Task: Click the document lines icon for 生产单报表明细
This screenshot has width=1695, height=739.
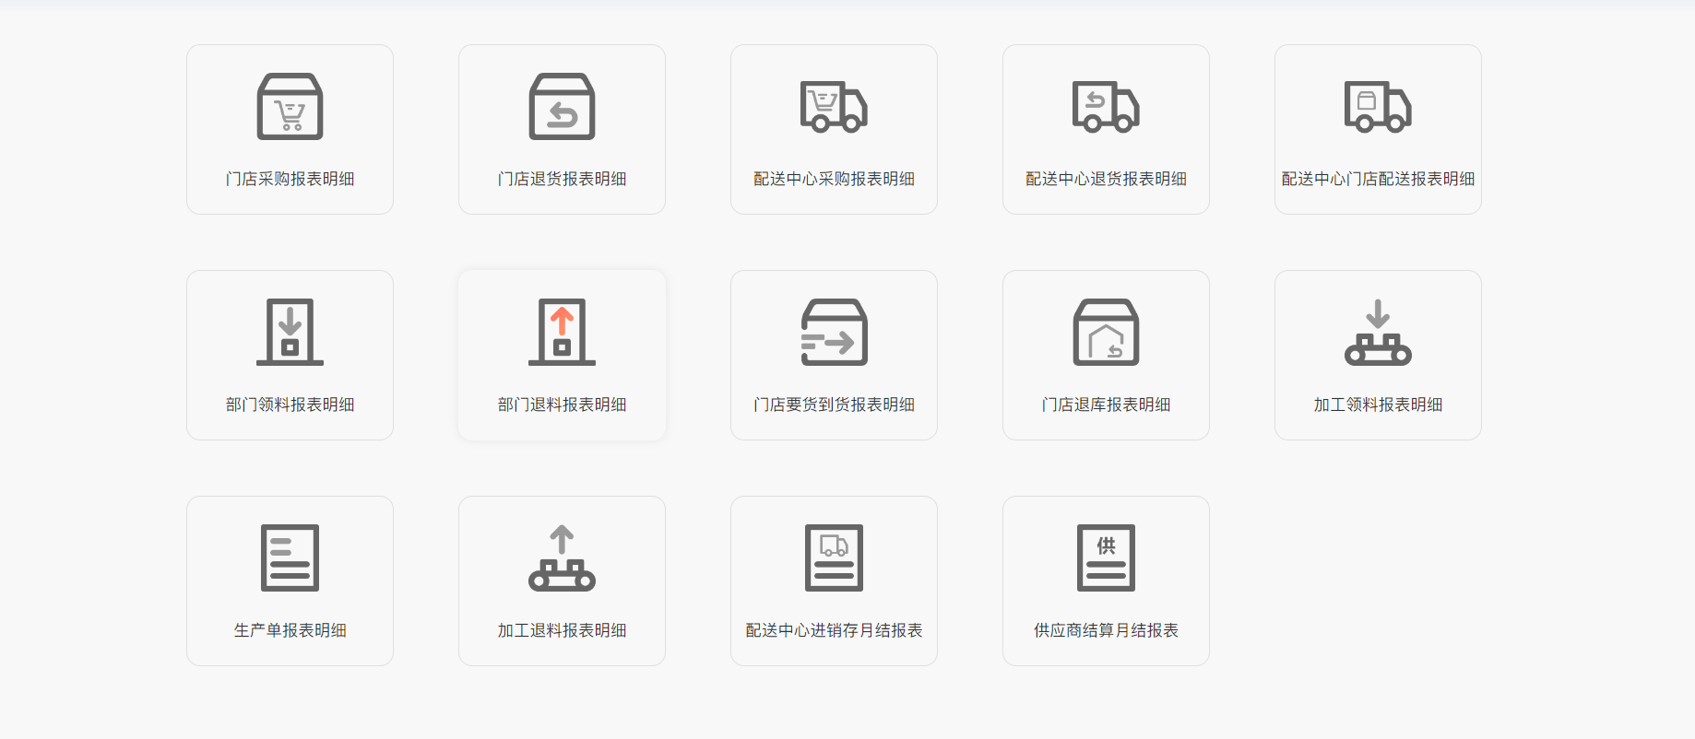Action: pos(290,557)
